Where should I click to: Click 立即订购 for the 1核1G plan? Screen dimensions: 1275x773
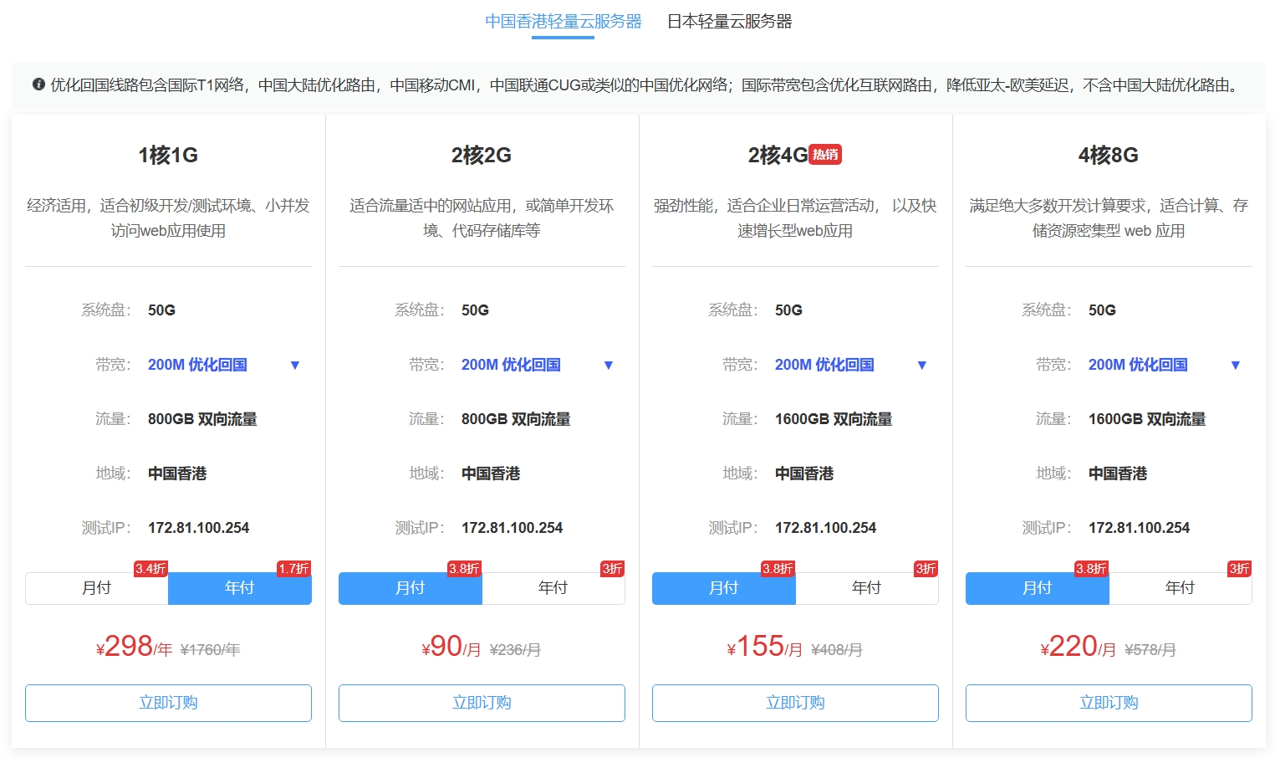pyautogui.click(x=168, y=703)
